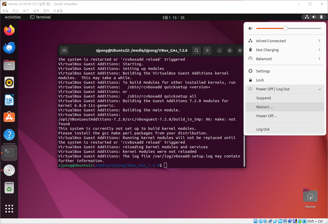Open the clock and calendar in top bar
The width and height of the screenshot is (328, 224).
pos(173,17)
